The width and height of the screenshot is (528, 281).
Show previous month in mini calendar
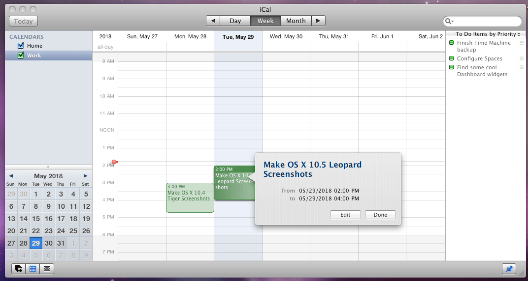11,176
